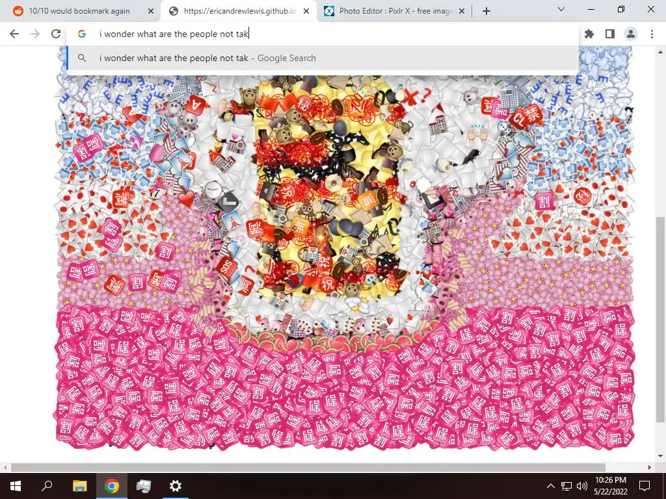This screenshot has width=666, height=499.
Task: Click the red A blood type emoji
Action: coord(195,105)
